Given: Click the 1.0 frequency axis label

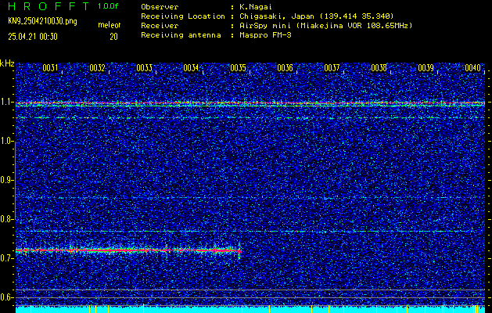Looking at the screenshot, I should point(6,142).
